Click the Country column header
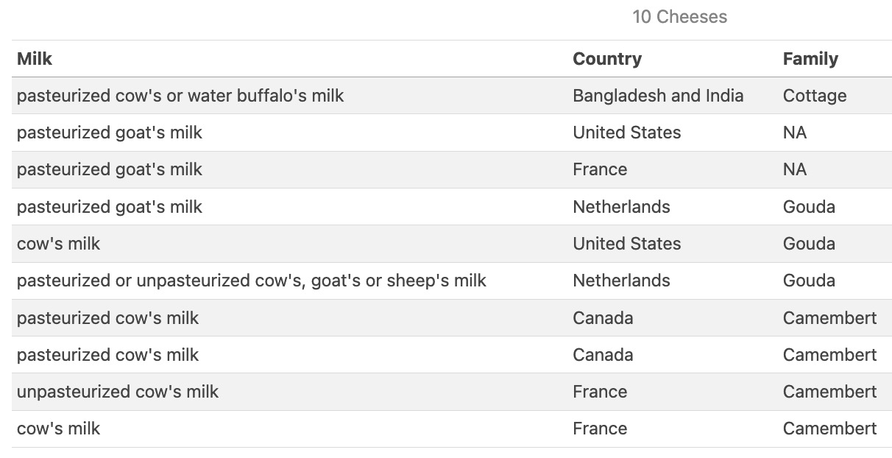 (607, 59)
